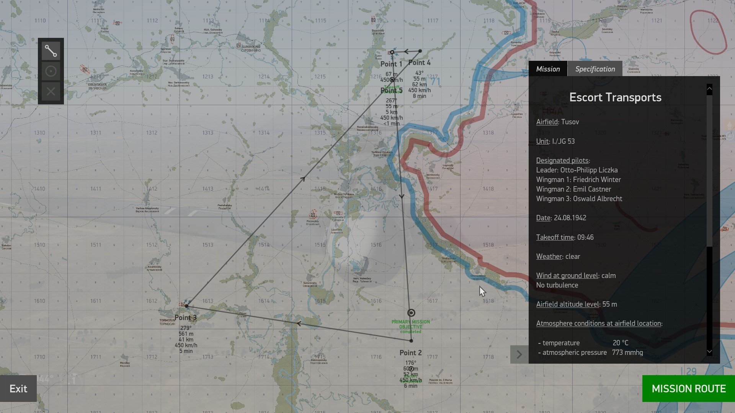Select the route line drawing tool
Viewport: 735px width, 413px height.
[51, 51]
